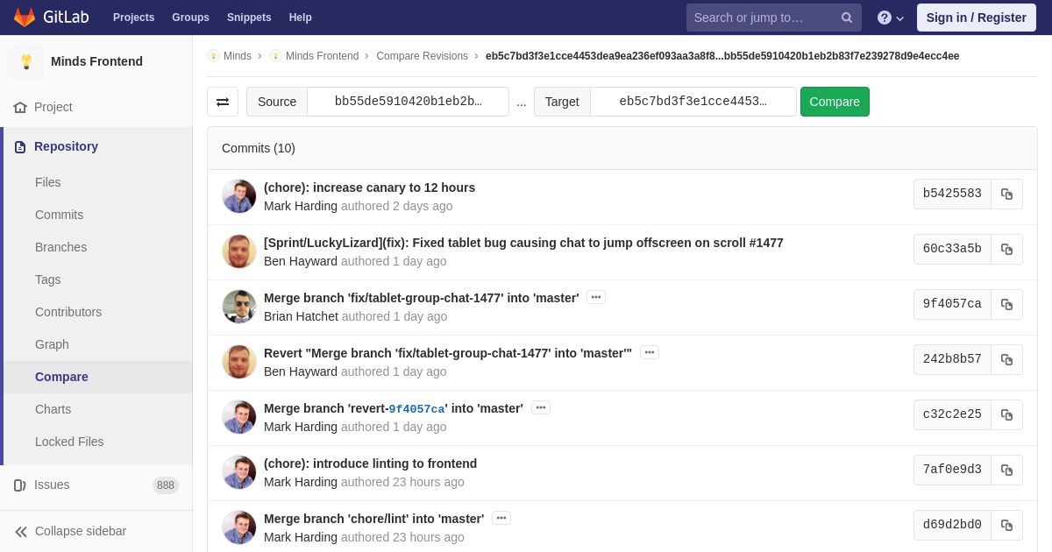
Task: Copy commit SHA c32c2e25
Action: pyautogui.click(x=1007, y=415)
